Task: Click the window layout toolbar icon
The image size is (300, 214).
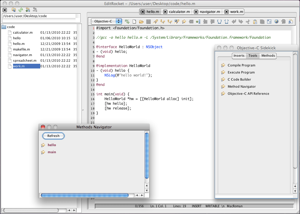Action: [269, 22]
